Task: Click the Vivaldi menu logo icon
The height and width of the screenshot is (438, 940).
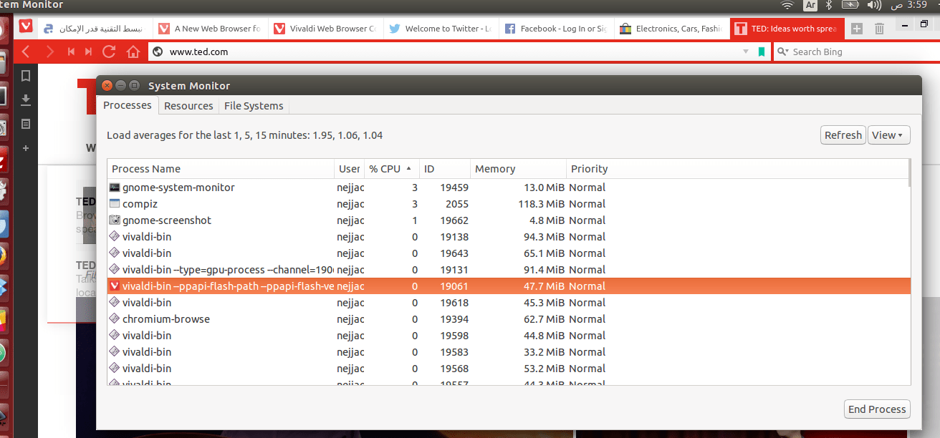Action: click(x=26, y=27)
